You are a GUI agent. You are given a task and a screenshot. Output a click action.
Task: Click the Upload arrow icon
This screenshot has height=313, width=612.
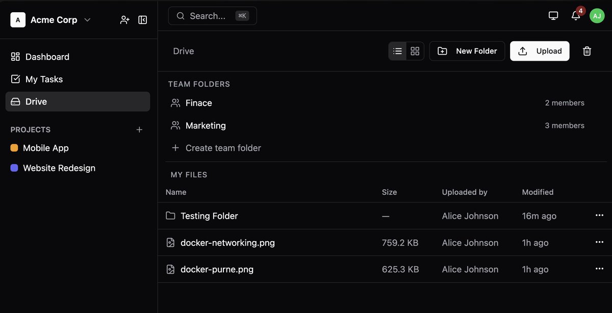[522, 51]
